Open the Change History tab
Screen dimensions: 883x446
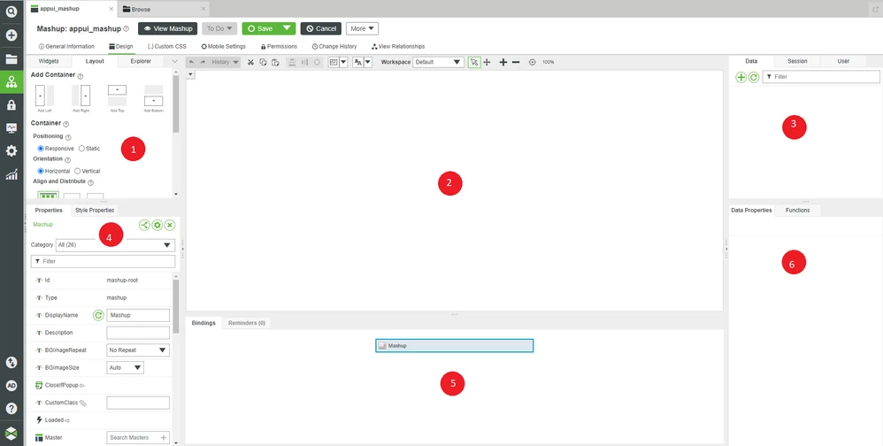334,46
